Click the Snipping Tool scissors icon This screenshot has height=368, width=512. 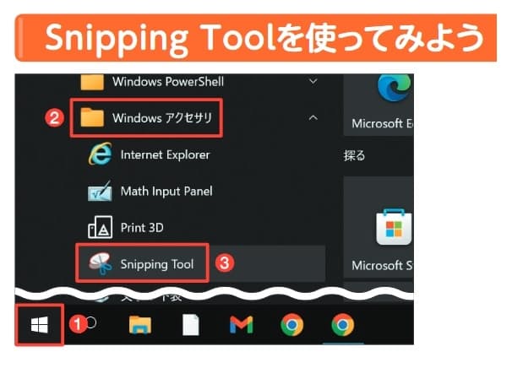click(x=101, y=263)
